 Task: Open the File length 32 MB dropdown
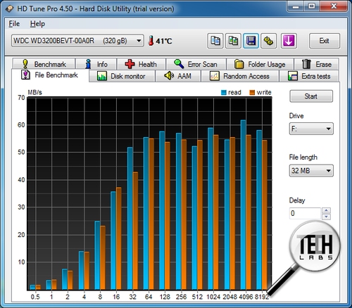pos(311,170)
